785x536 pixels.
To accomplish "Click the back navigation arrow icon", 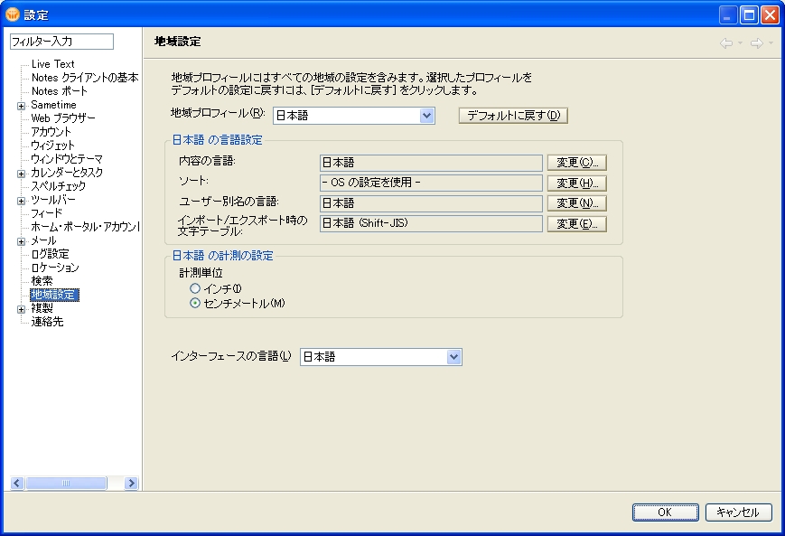I will pos(726,42).
